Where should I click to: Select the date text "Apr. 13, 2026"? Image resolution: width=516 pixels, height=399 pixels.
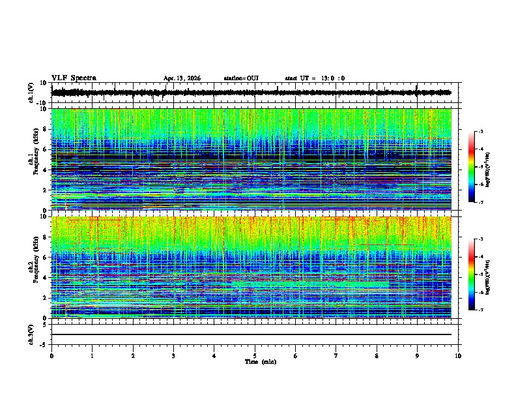[x=182, y=78]
